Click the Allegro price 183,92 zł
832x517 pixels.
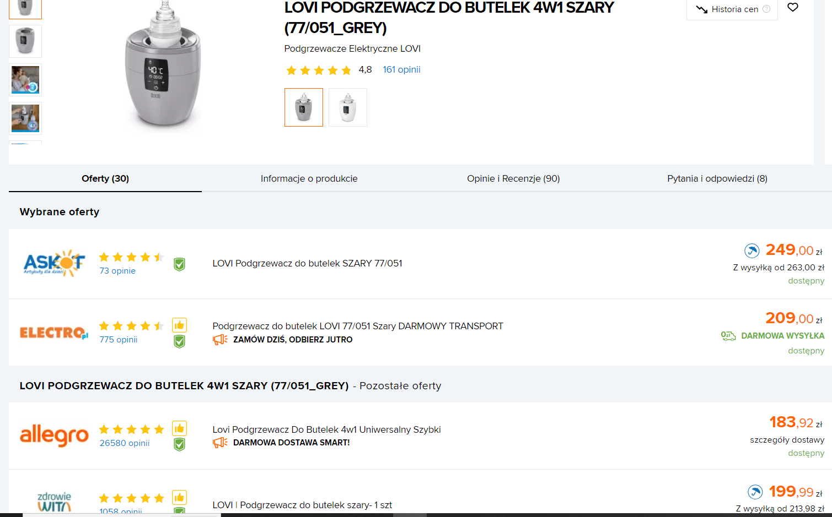[x=796, y=422]
